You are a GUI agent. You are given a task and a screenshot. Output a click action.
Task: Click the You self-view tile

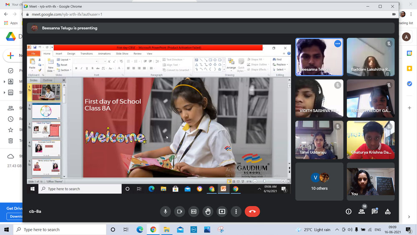(371, 182)
